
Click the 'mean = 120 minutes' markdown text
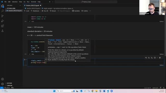tap(35, 27)
